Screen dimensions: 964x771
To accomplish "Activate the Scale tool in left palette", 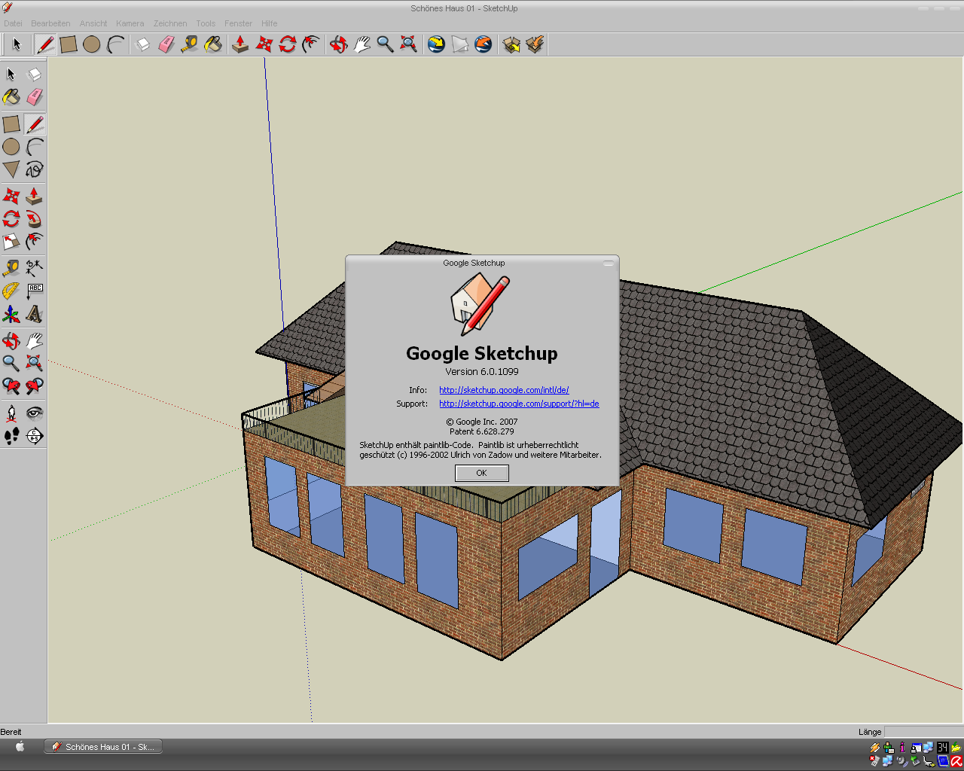I will [x=11, y=242].
